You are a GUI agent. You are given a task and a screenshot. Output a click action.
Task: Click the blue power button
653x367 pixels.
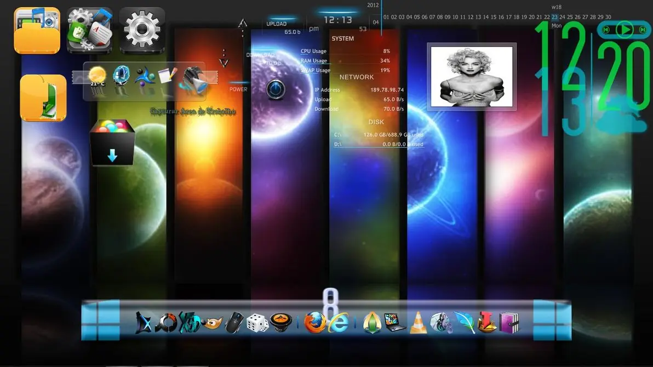(x=275, y=89)
